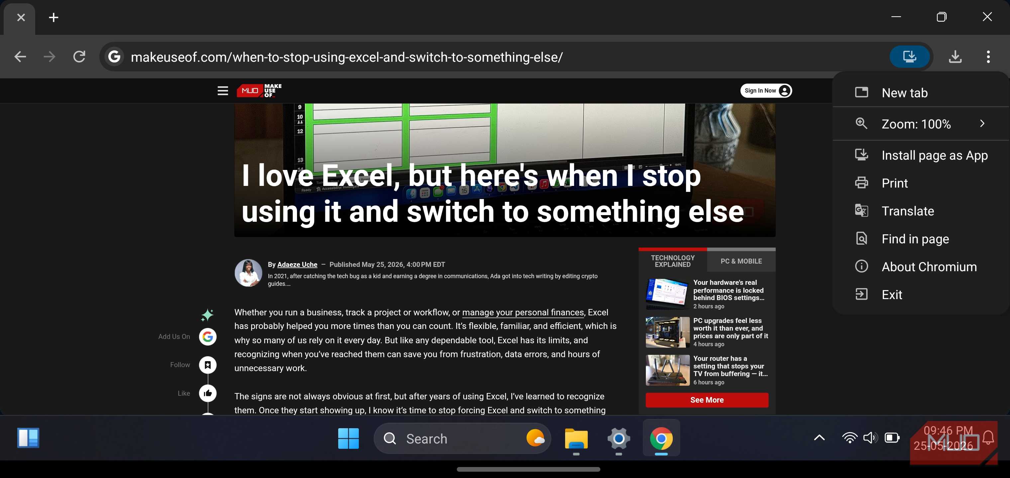1010x478 pixels.
Task: Follow manage your personal finances link
Action: tap(523, 312)
